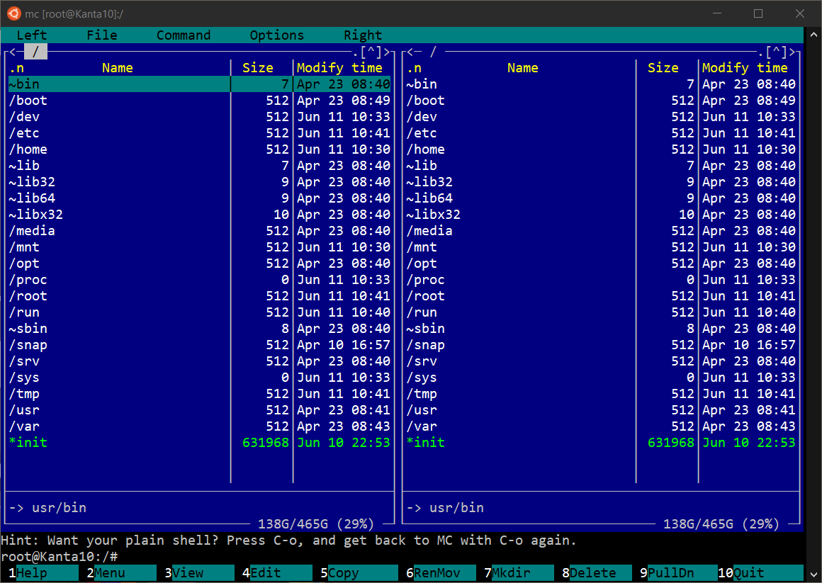Select ~lib64 in the left panel

point(199,198)
